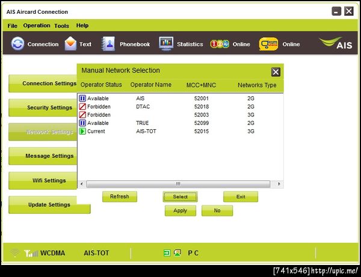
Task: Open Message Settings
Action: click(43, 156)
